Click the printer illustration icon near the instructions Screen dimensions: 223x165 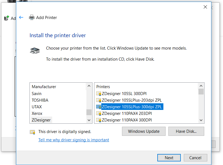[x=34, y=51]
